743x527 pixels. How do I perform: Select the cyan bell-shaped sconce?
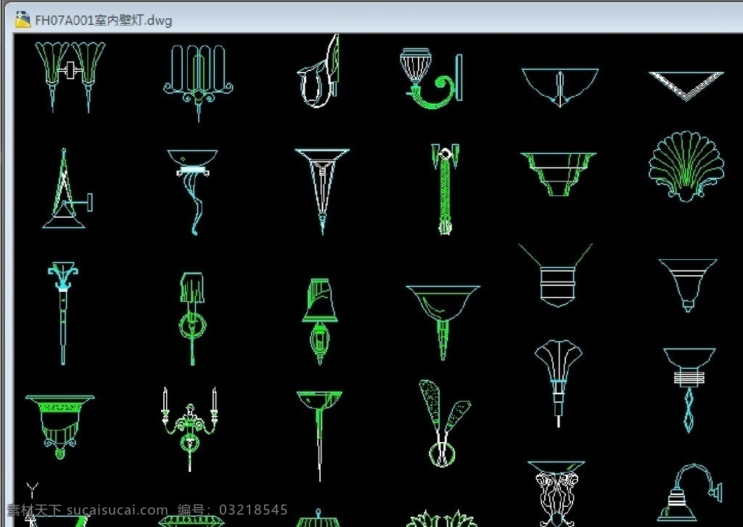coord(688,285)
